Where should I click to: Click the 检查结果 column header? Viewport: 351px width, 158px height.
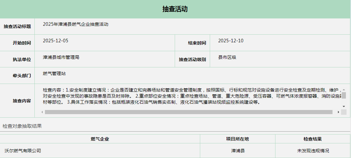[312, 139]
